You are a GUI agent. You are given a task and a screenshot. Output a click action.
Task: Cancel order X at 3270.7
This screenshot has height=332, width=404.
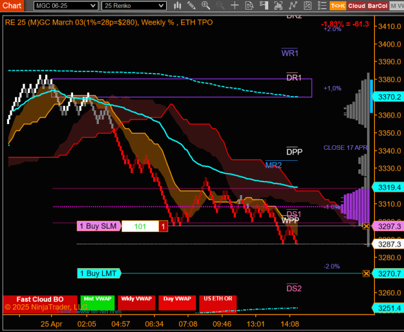click(x=366, y=273)
